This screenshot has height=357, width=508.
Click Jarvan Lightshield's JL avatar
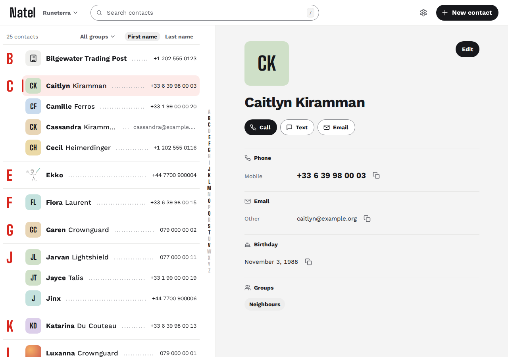point(33,257)
